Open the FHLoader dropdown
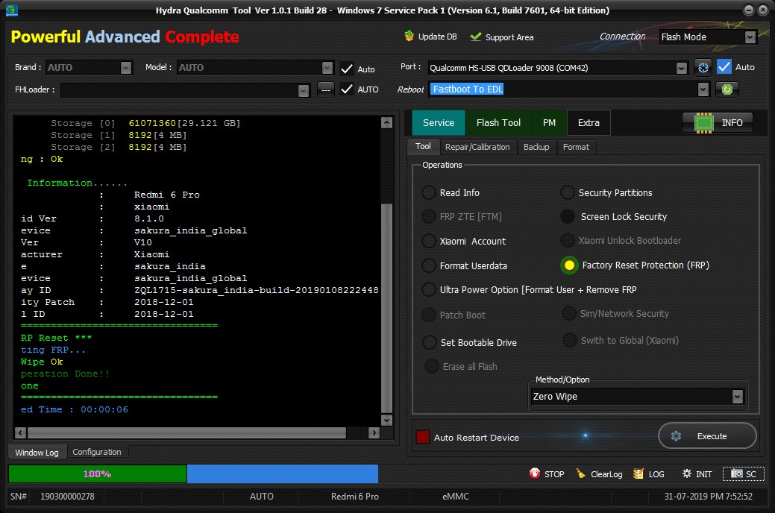Viewport: 775px width, 513px height. 304,90
